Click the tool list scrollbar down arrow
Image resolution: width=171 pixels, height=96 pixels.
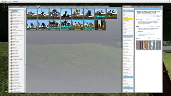[x=134, y=92]
